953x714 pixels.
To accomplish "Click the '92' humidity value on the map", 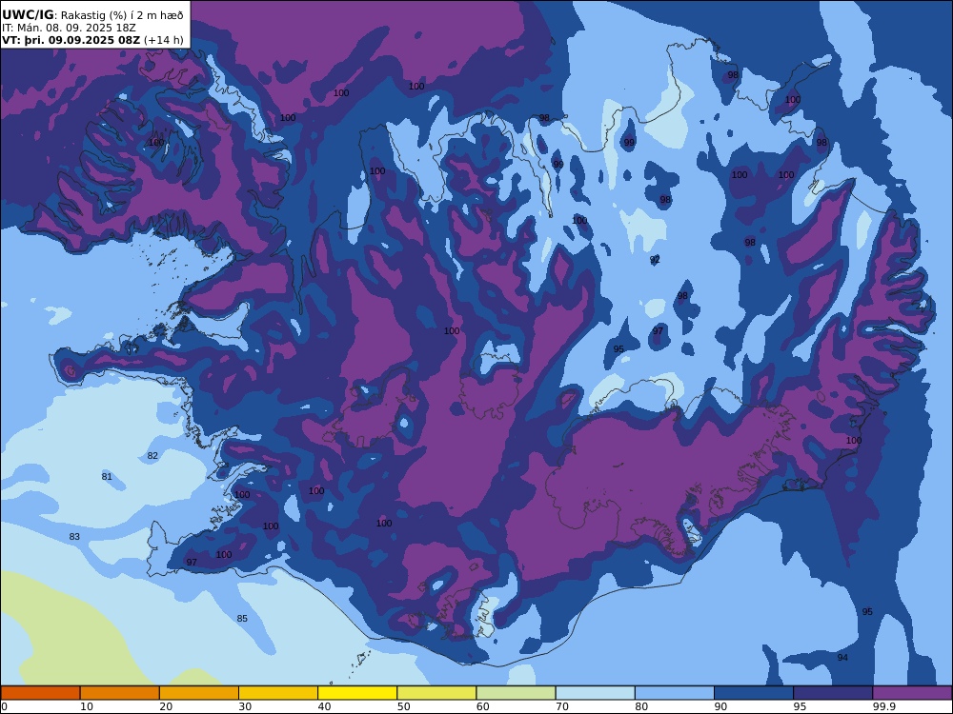I will tap(655, 260).
